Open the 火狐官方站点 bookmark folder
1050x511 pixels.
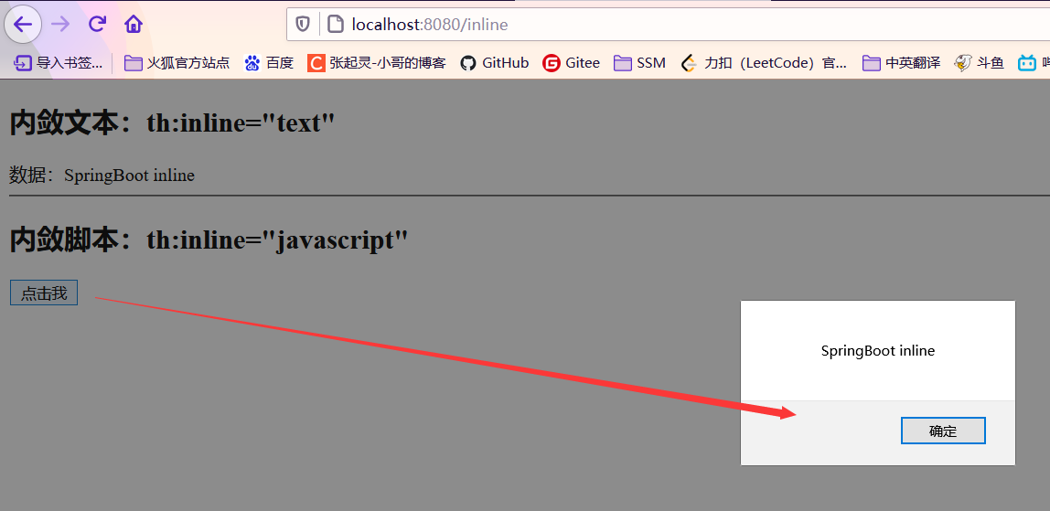[x=177, y=63]
